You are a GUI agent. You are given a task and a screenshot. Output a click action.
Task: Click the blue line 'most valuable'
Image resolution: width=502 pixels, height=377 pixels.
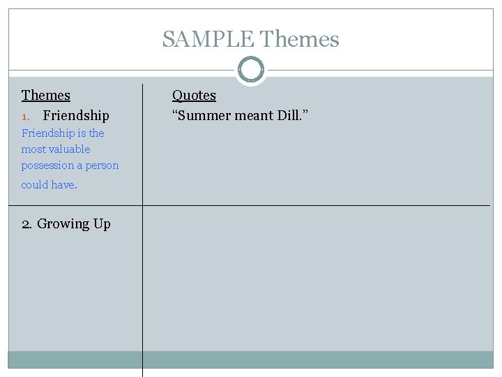pos(56,149)
